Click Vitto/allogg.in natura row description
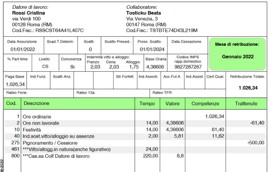The width and height of the screenshot is (270, 172). tap(66, 149)
